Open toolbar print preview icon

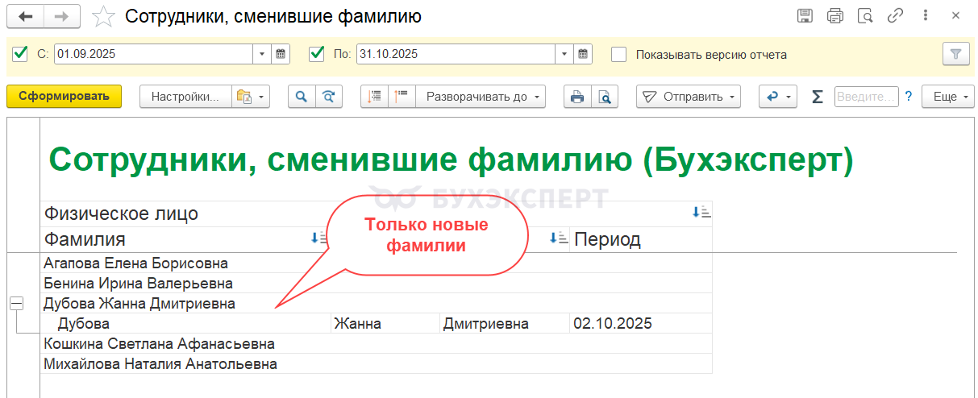(605, 97)
